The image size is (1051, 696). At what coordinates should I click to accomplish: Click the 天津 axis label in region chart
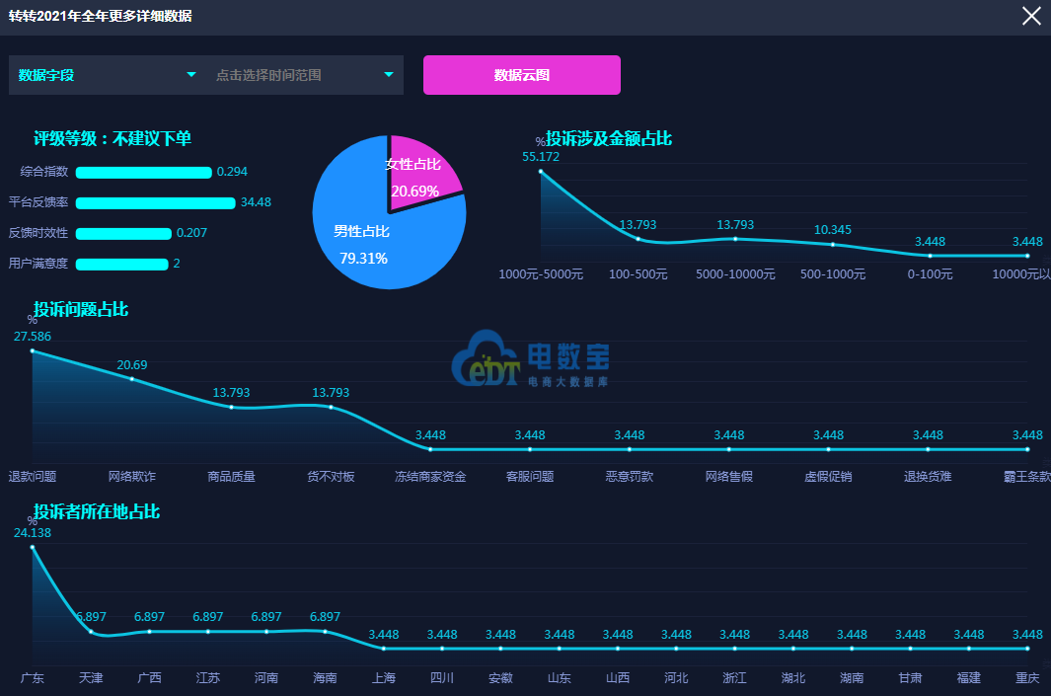[x=91, y=678]
